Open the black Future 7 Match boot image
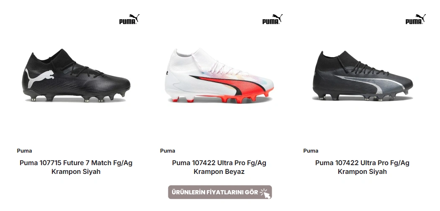Image resolution: width=440 pixels, height=211 pixels. (x=76, y=75)
